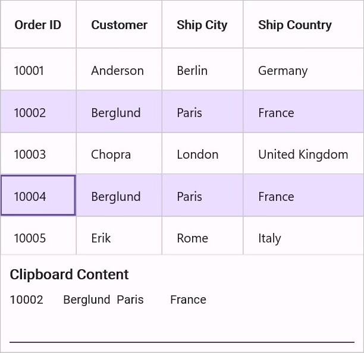Select order ID cell 10003

pyautogui.click(x=38, y=153)
